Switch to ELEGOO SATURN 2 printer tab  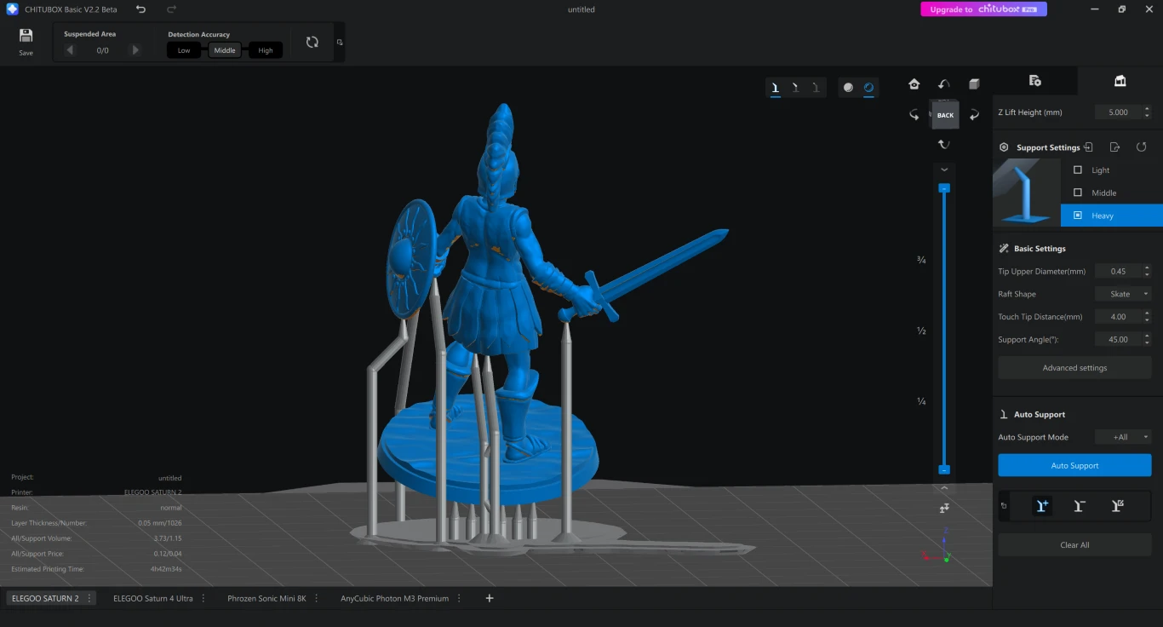point(45,598)
